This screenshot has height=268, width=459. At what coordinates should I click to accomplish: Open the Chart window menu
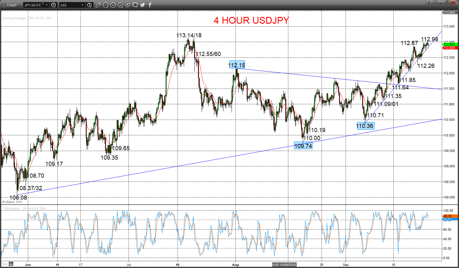pyautogui.click(x=9, y=5)
